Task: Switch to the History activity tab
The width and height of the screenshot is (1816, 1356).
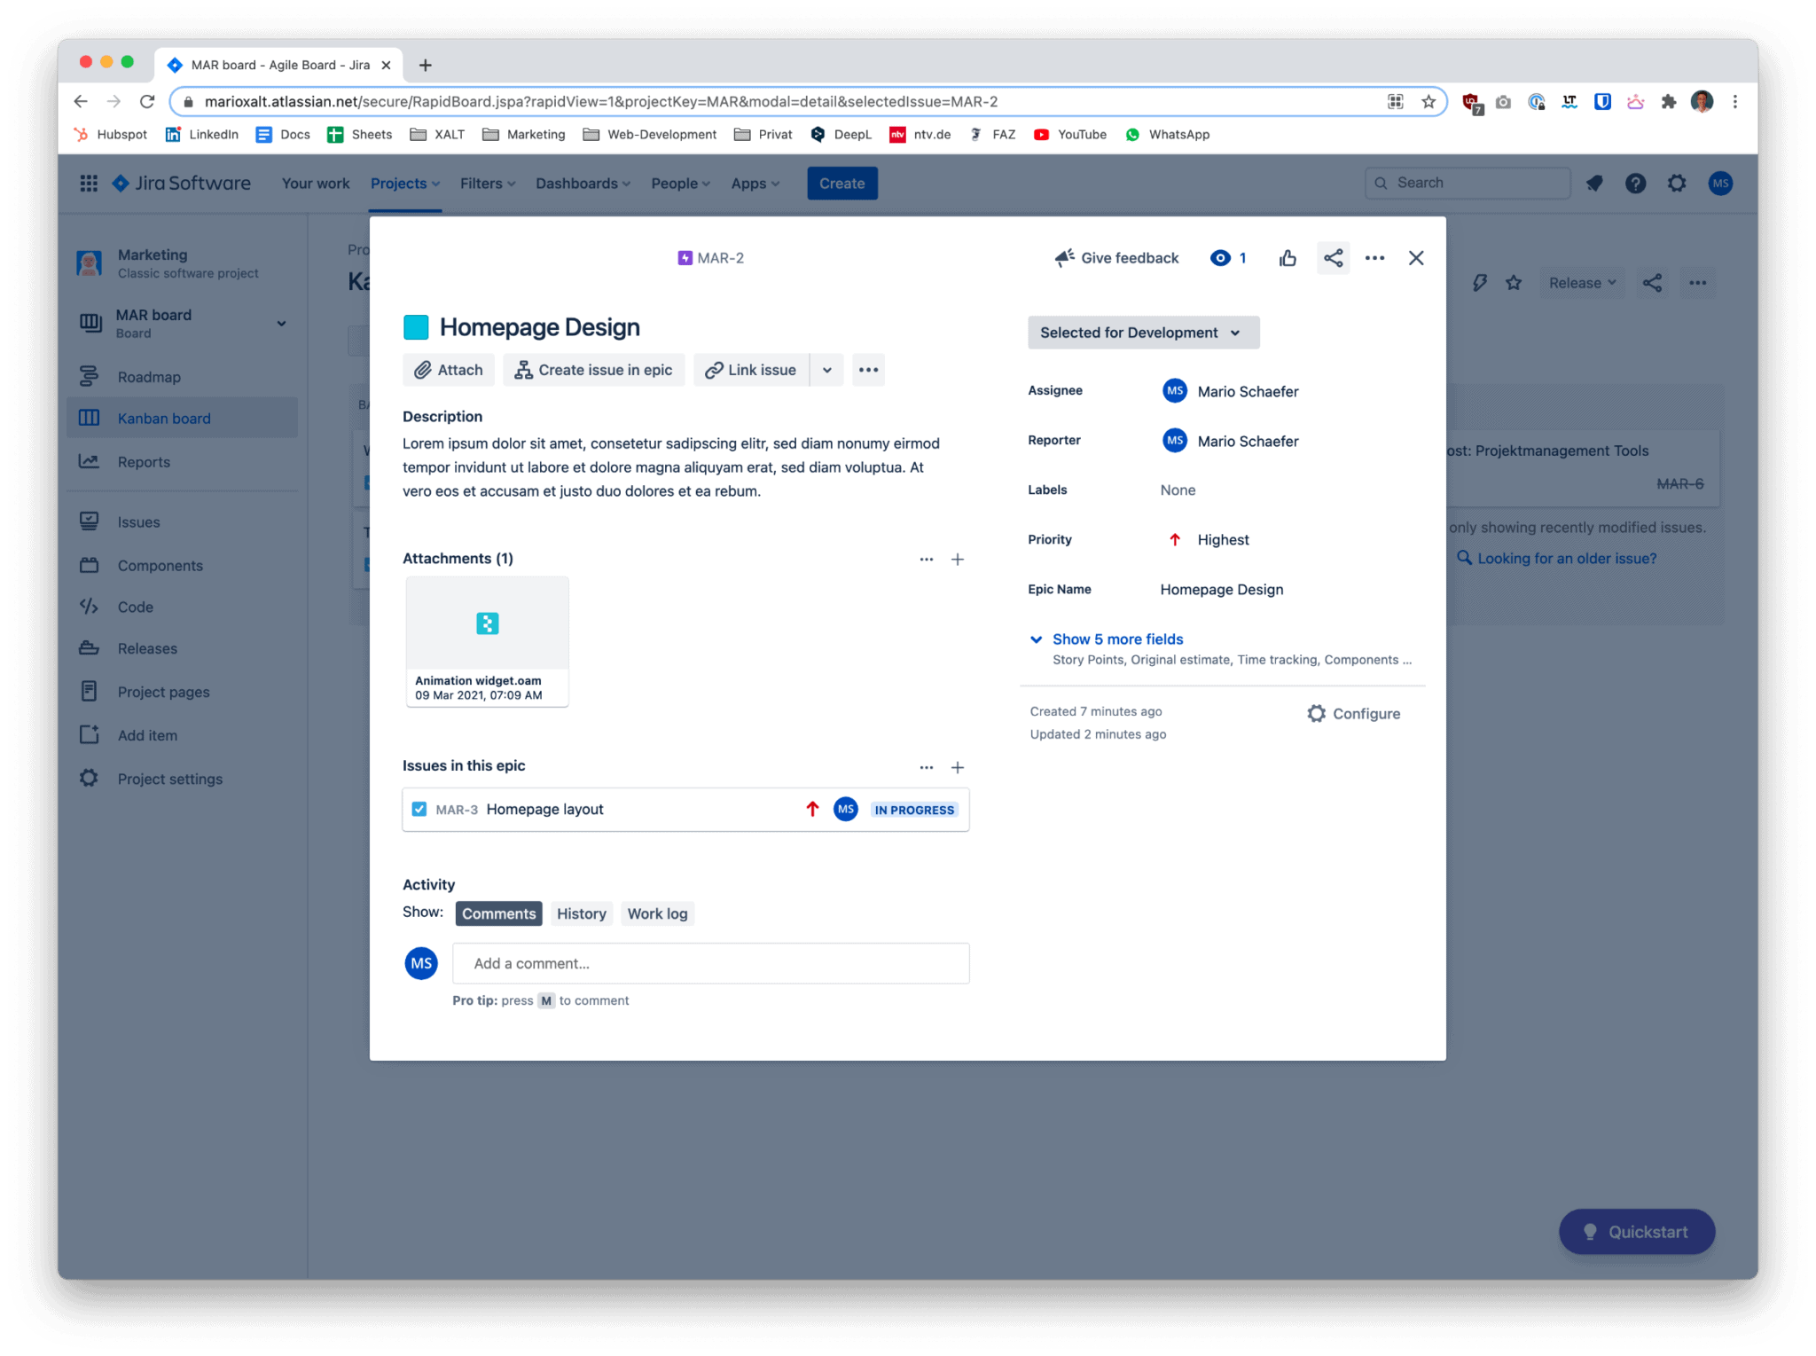Action: pyautogui.click(x=581, y=913)
